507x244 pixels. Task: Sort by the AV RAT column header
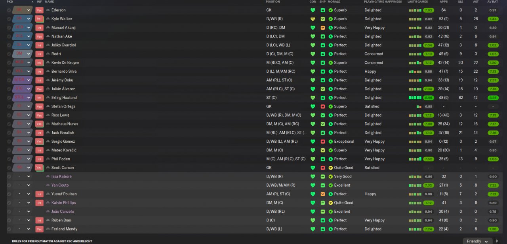pos(493,2)
